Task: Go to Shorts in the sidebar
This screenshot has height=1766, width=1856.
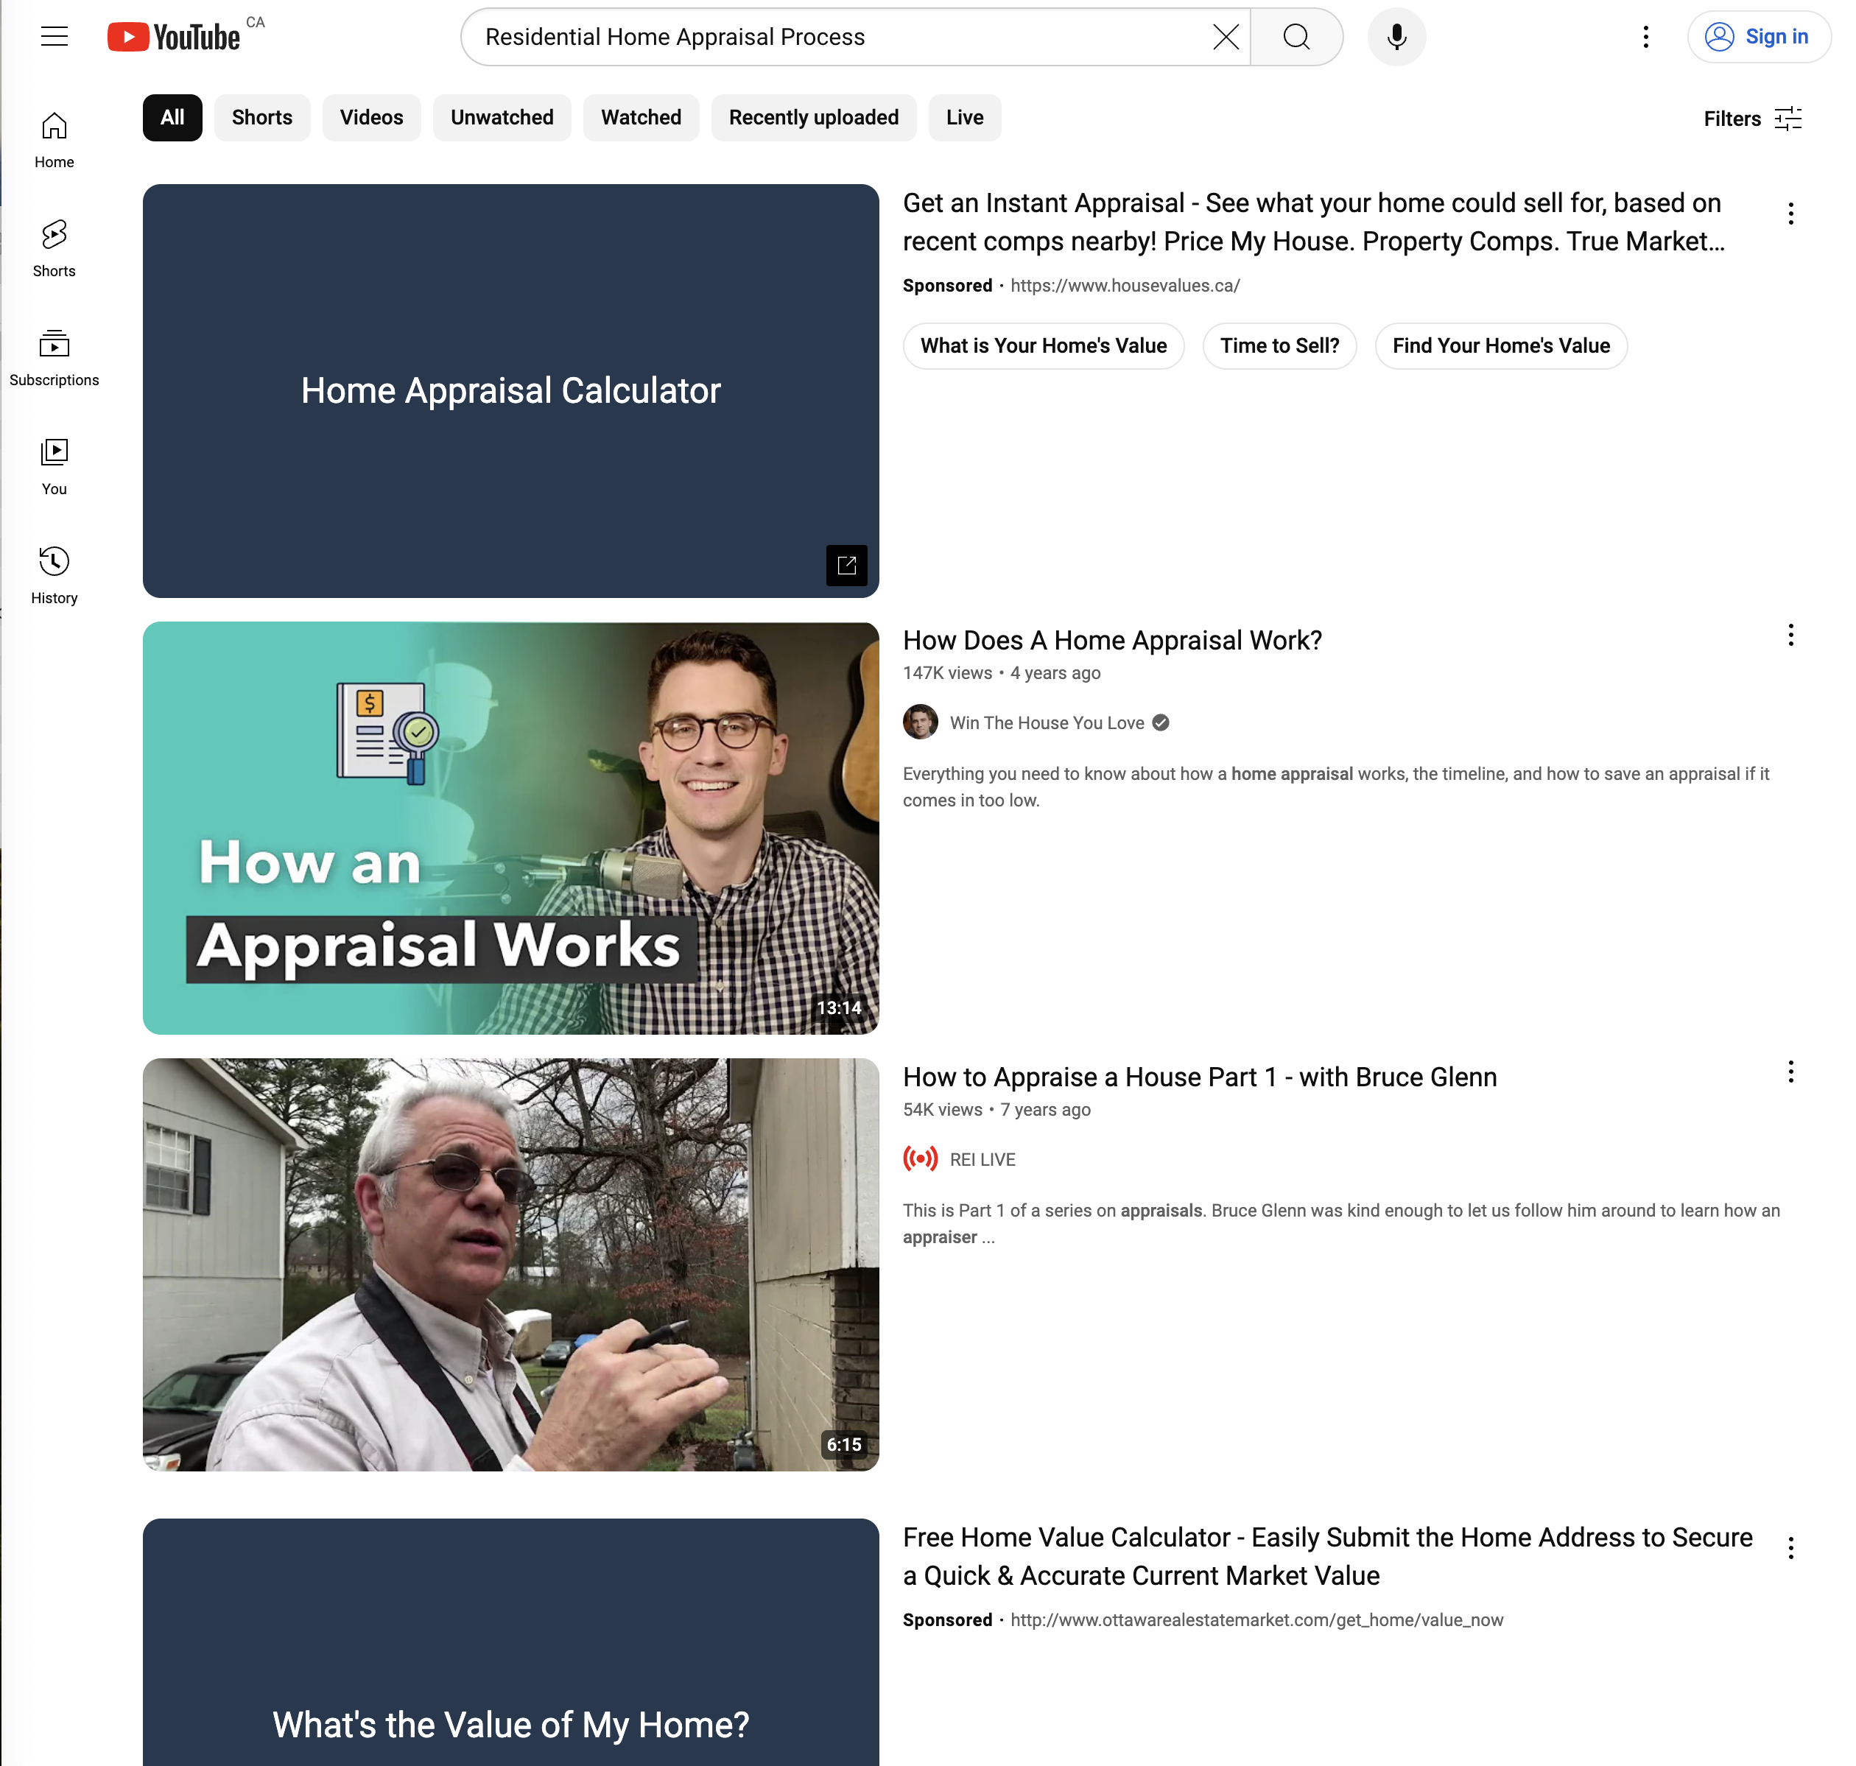Action: click(x=54, y=248)
